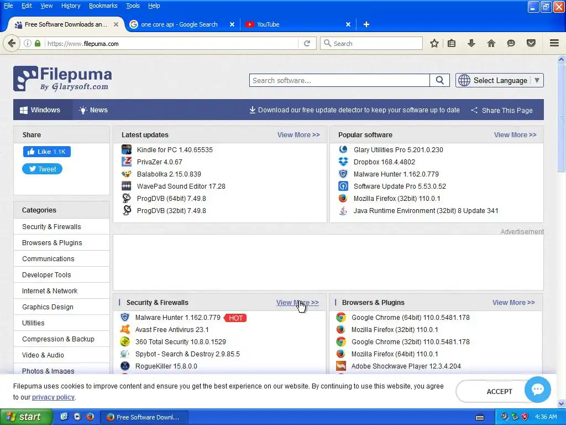Open the Pocket icon in toolbar
The height and width of the screenshot is (425, 566).
[x=531, y=43]
